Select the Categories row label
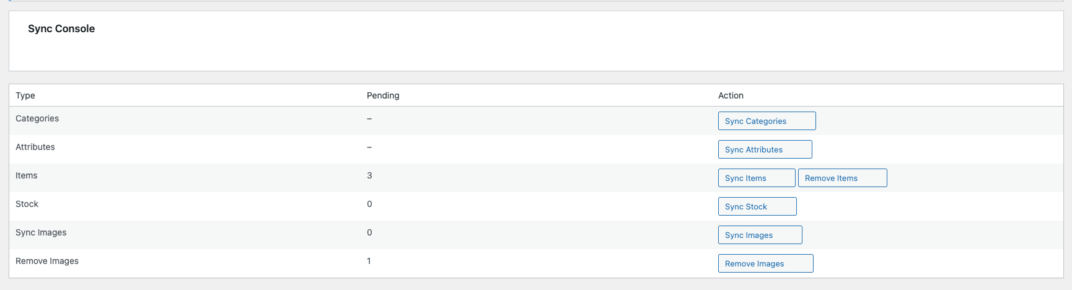This screenshot has height=290, width=1072. pyautogui.click(x=37, y=118)
